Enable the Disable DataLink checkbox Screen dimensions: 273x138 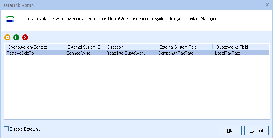(x=6, y=129)
